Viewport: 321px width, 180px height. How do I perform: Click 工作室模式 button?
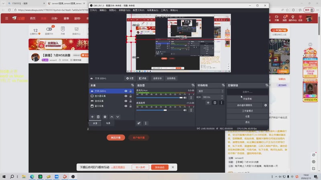tap(248, 111)
